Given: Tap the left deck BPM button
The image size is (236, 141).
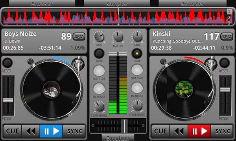Looking at the screenshot, I should [x=79, y=36].
